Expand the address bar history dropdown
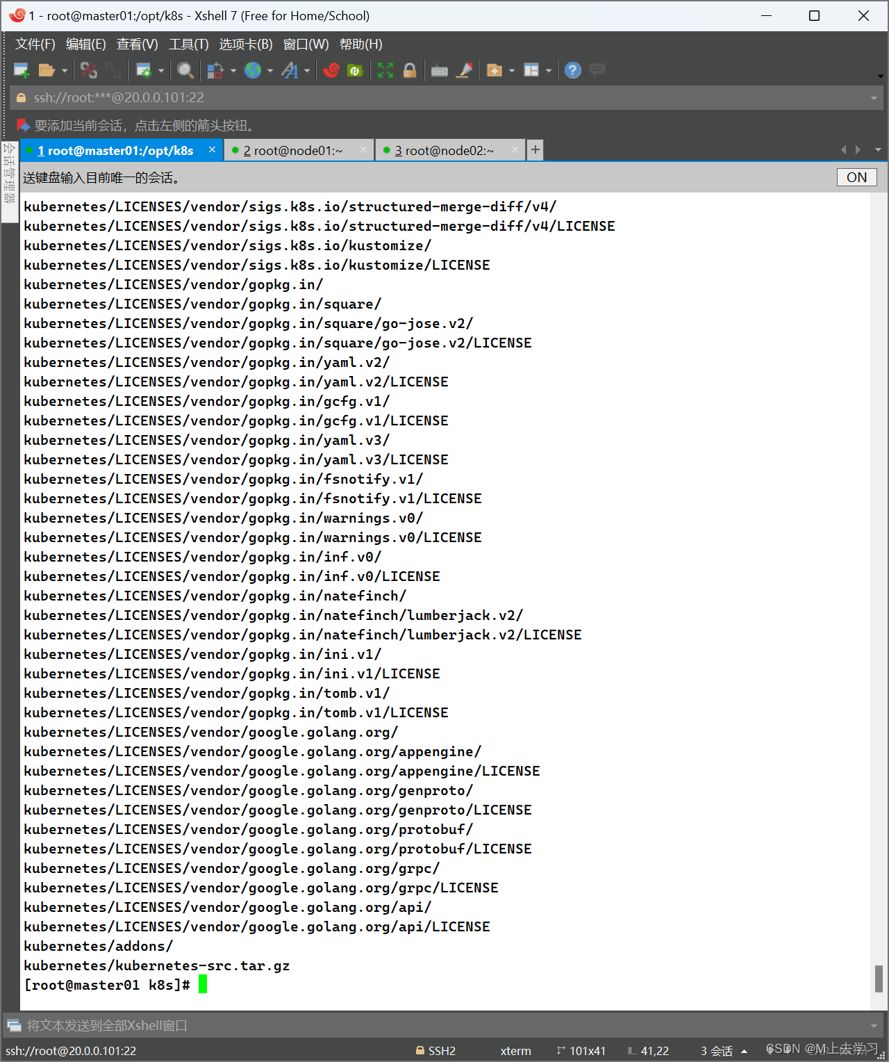Screen dimensions: 889x1062 [874, 98]
